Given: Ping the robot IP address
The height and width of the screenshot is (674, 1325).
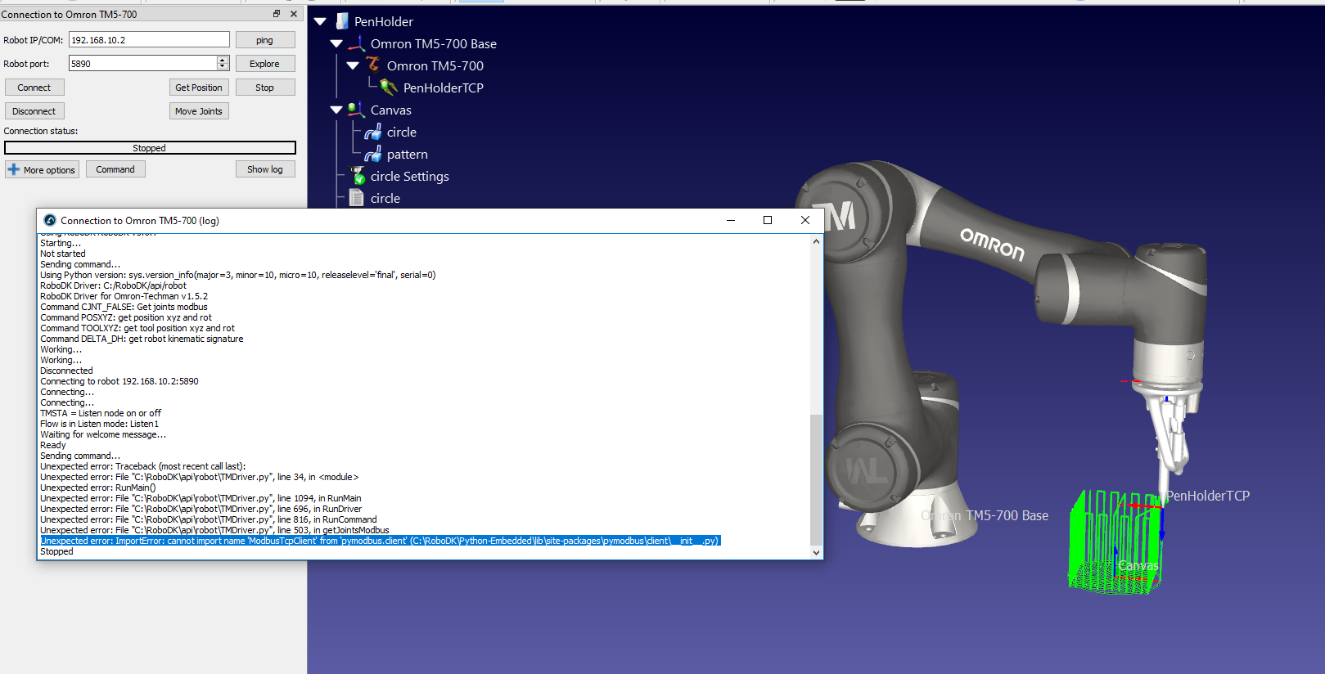Looking at the screenshot, I should click(264, 40).
